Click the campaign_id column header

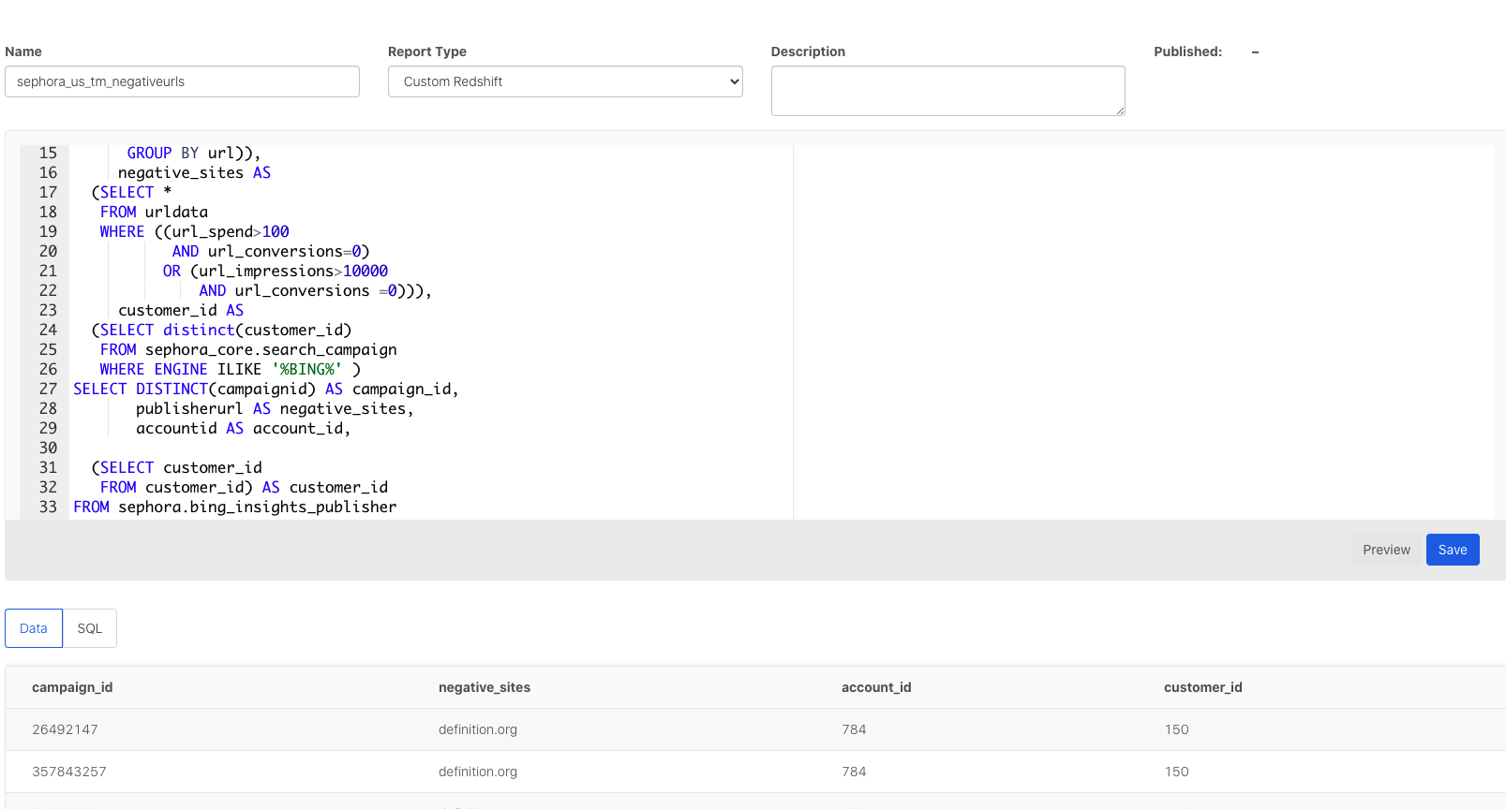coord(72,687)
